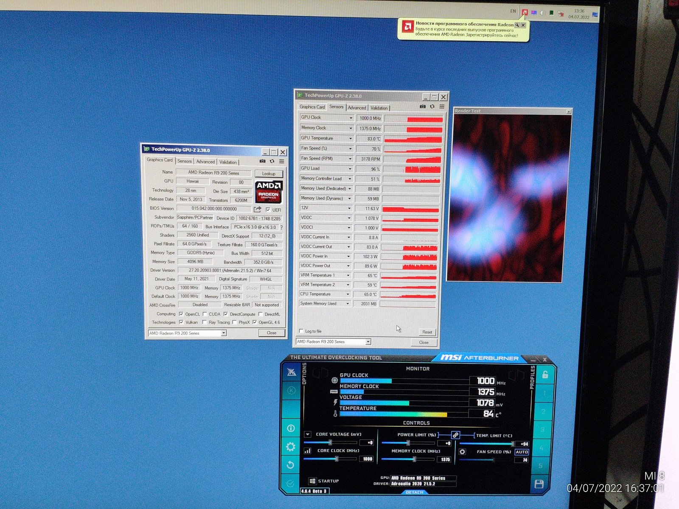
Task: Open the GPU Load sensor dropdown arrow
Action: (350, 169)
